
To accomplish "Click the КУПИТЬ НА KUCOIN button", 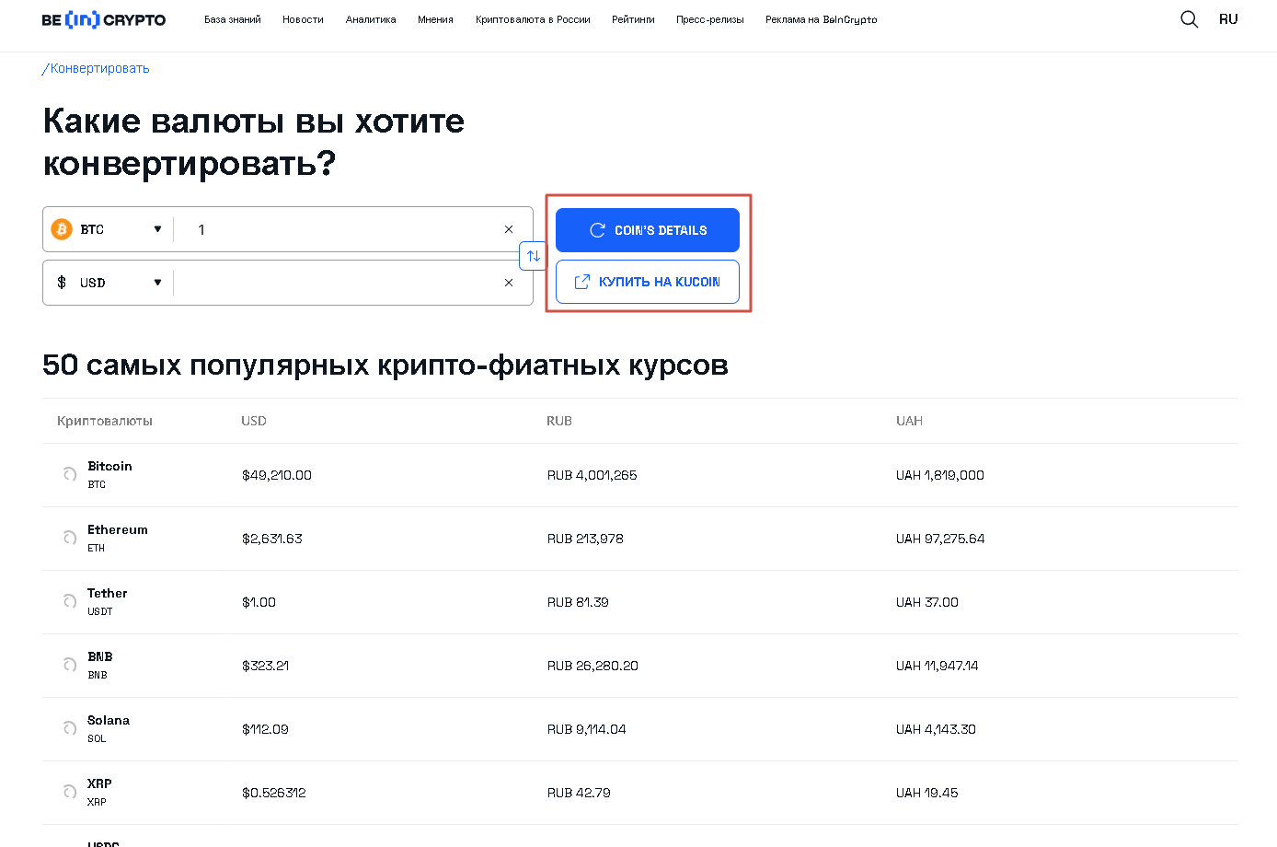I will (648, 282).
